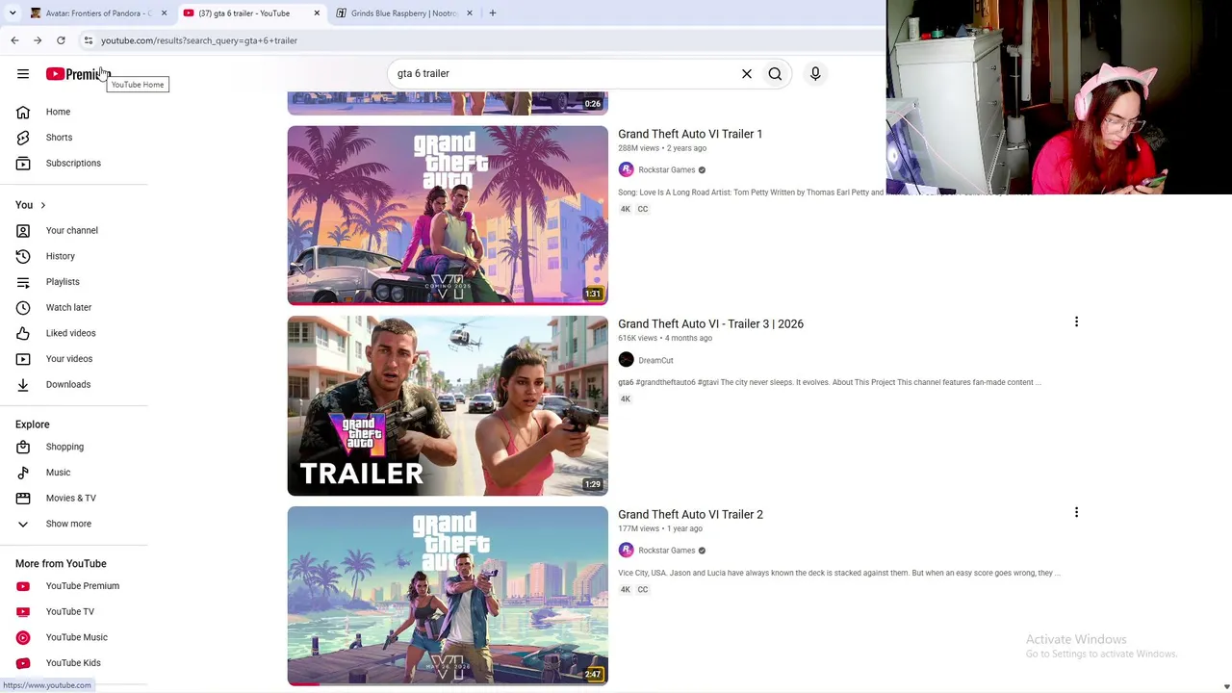Click the Movies & TV icon
This screenshot has width=1232, height=693.
click(x=23, y=498)
